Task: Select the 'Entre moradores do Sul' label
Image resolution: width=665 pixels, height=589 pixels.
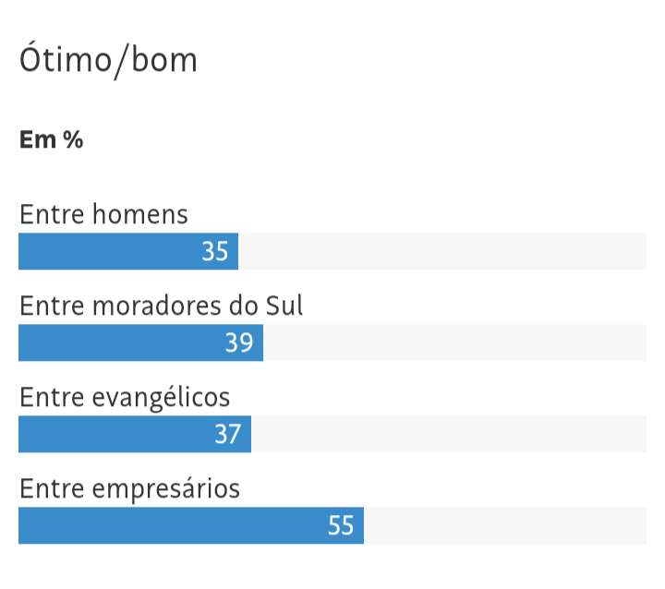Action: 161,306
